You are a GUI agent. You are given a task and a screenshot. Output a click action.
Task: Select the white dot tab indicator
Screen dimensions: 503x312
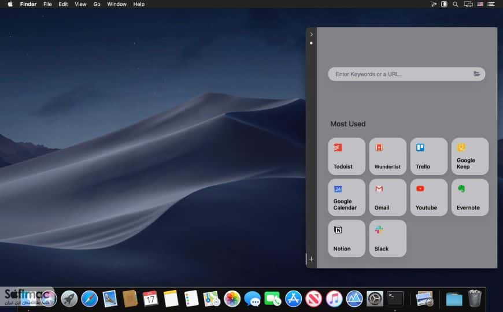coord(311,43)
